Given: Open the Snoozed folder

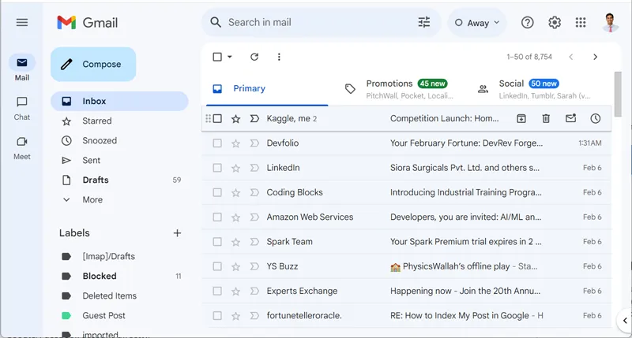Looking at the screenshot, I should (x=119, y=141).
